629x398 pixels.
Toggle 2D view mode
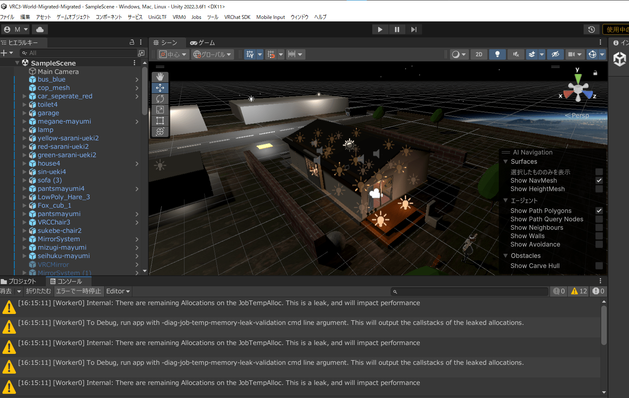(x=479, y=54)
